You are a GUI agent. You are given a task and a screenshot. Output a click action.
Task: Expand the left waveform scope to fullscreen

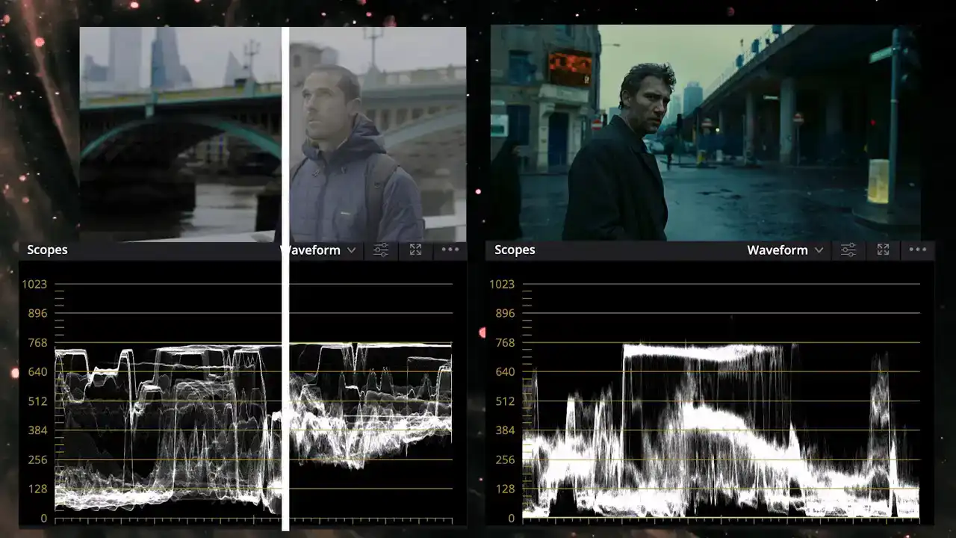[415, 250]
